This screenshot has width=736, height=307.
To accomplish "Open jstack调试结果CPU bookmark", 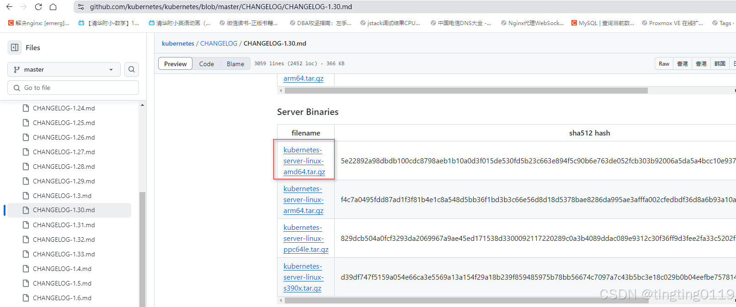I will (x=390, y=23).
